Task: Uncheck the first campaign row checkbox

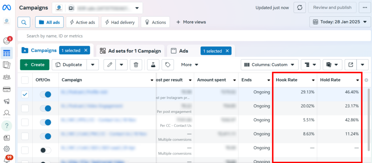Action: click(x=25, y=94)
